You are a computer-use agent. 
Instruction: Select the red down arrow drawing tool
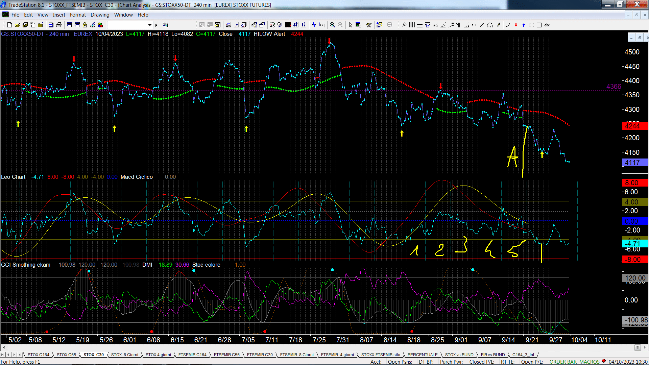(x=516, y=25)
